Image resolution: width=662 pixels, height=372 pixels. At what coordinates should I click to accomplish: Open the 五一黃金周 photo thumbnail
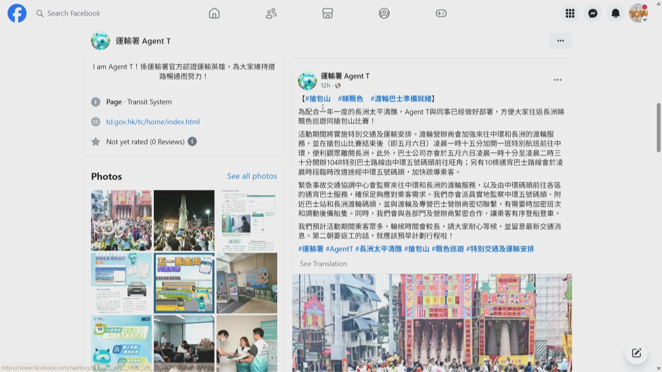click(184, 283)
